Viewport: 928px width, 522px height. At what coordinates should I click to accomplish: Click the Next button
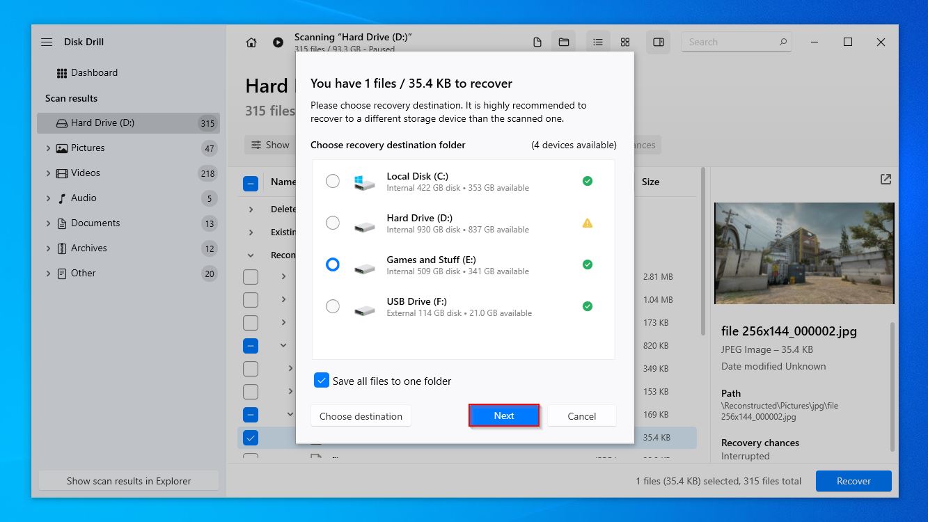504,416
